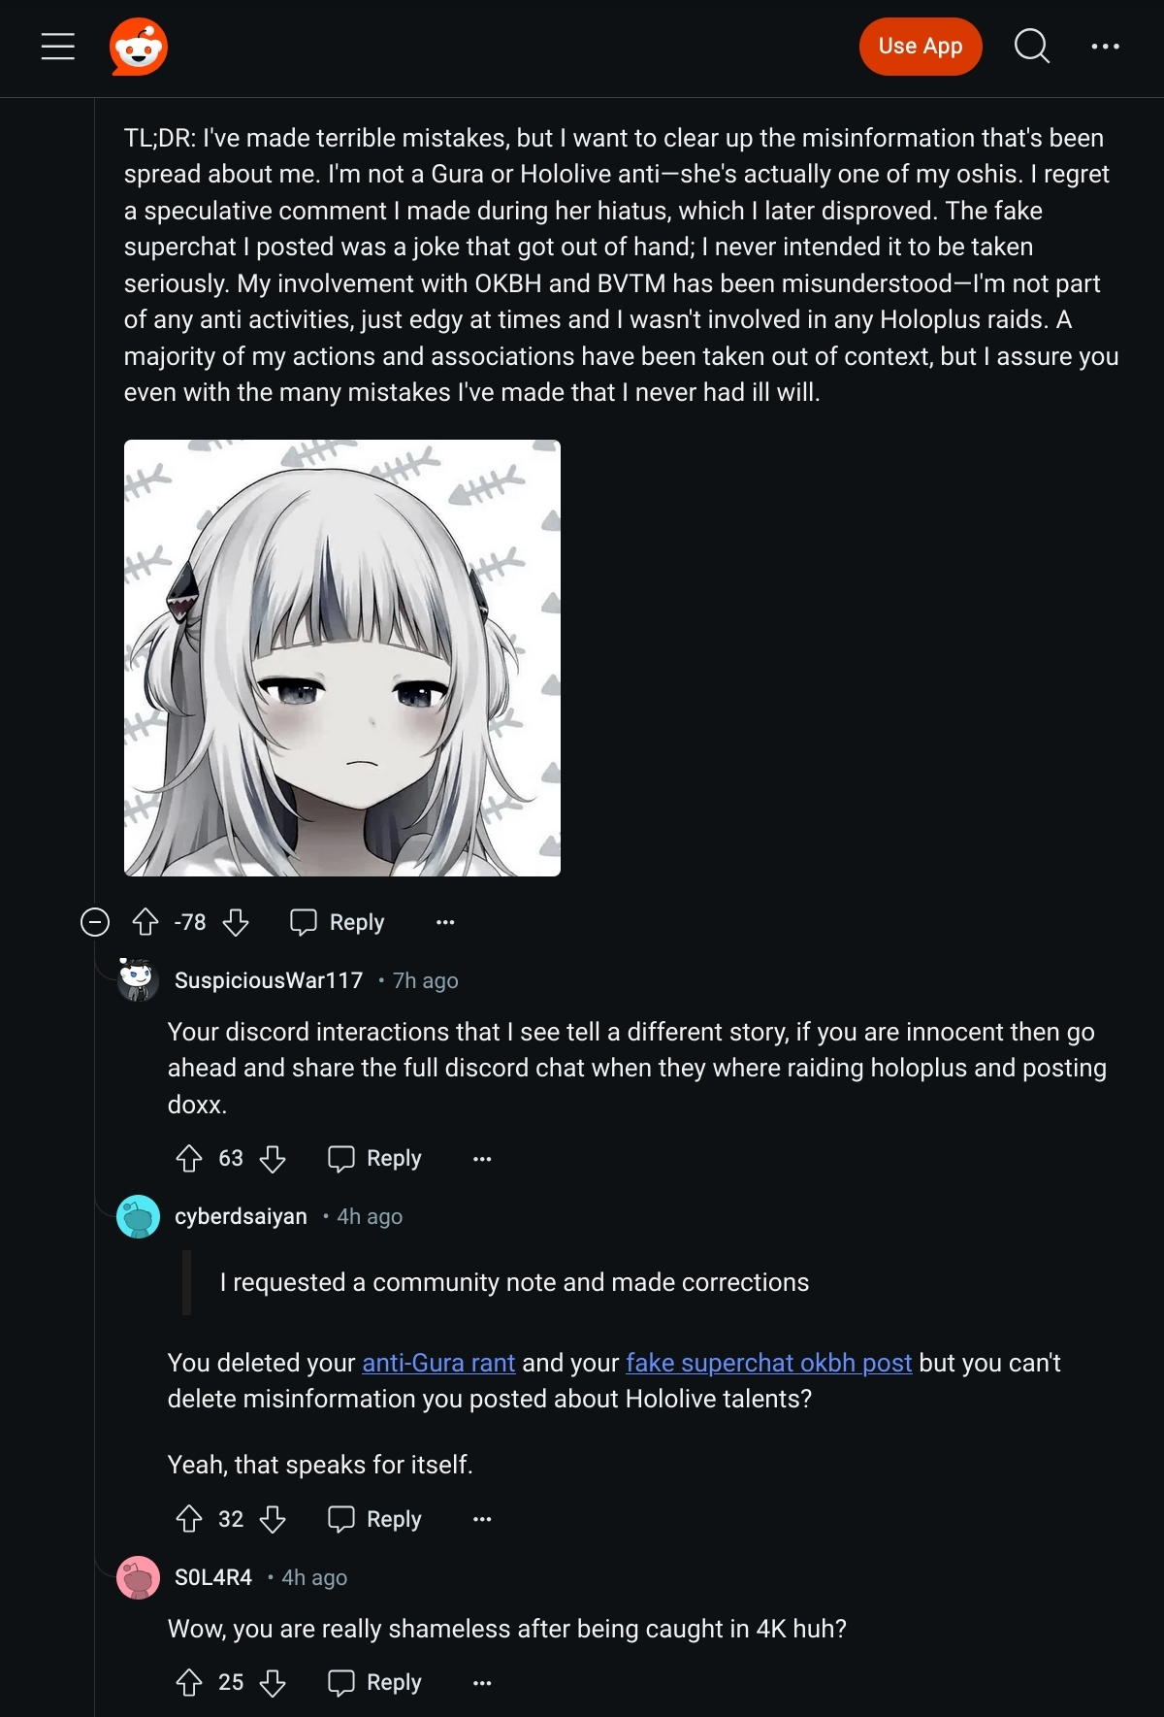
Task: Upvote SuspiciousWar117's comment with 63 points
Action: [x=189, y=1158]
